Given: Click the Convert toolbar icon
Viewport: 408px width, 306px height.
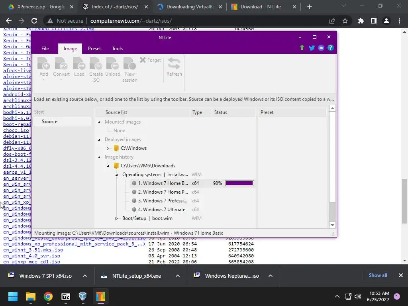Looking at the screenshot, I should pyautogui.click(x=61, y=67).
